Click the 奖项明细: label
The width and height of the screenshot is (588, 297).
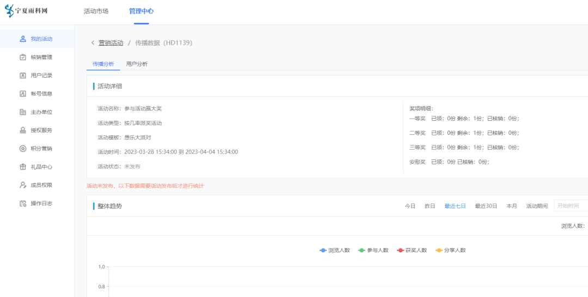pos(421,109)
